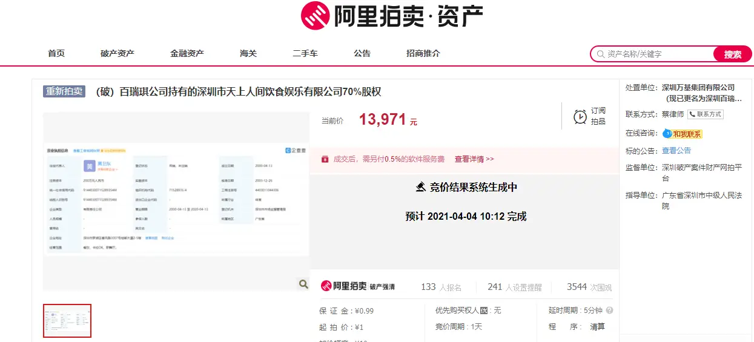Select the red-bordered thumbnail image
754x342 pixels.
pos(67,320)
